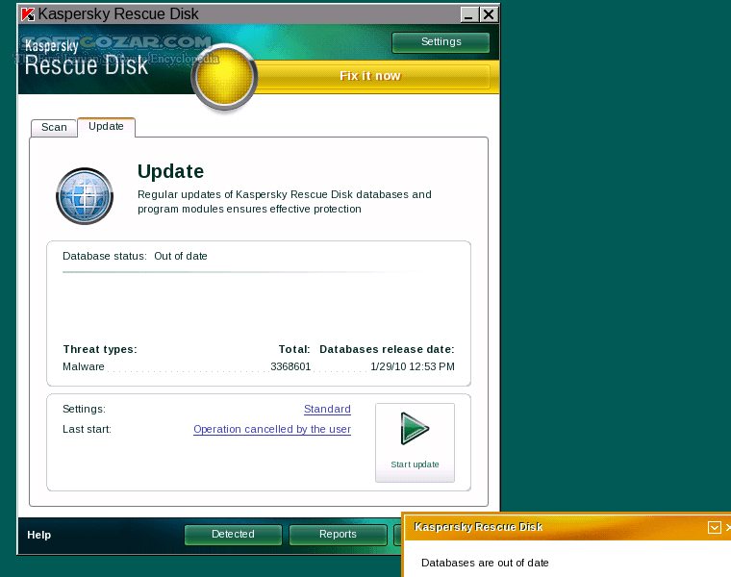Viewport: 731px width, 577px height.
Task: Click the blue globe update icon
Action: pos(85,196)
